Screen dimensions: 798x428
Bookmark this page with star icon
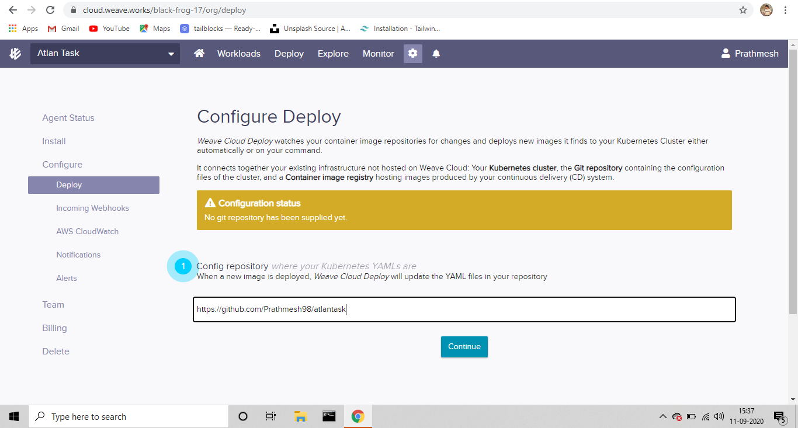(x=743, y=10)
